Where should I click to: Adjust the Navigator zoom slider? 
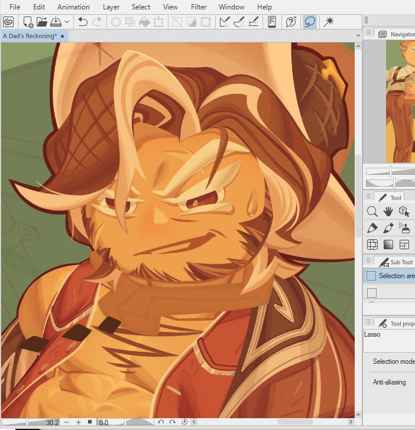pos(390,171)
